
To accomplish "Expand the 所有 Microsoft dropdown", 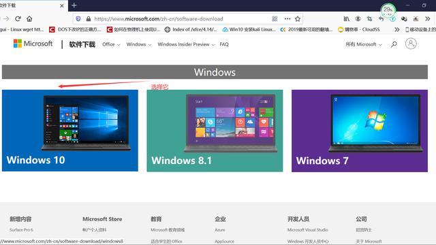I will (x=364, y=44).
